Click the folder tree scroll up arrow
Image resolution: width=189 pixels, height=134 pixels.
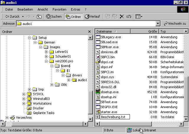[x=90, y=38]
